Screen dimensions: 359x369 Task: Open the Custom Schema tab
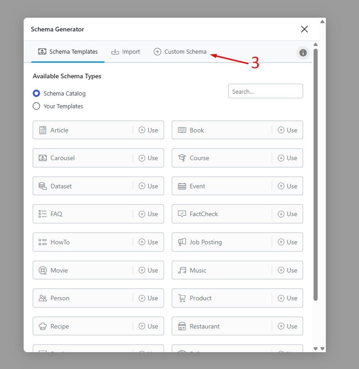(x=180, y=52)
